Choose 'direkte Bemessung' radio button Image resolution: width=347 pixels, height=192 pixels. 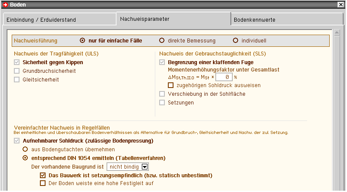(x=162, y=41)
